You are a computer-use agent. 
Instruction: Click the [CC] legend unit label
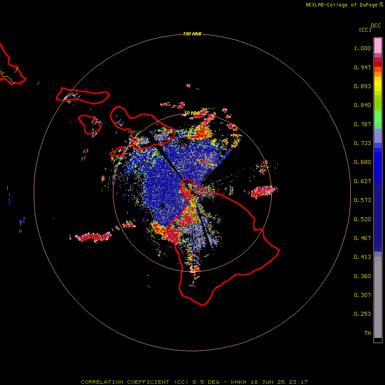pyautogui.click(x=365, y=30)
